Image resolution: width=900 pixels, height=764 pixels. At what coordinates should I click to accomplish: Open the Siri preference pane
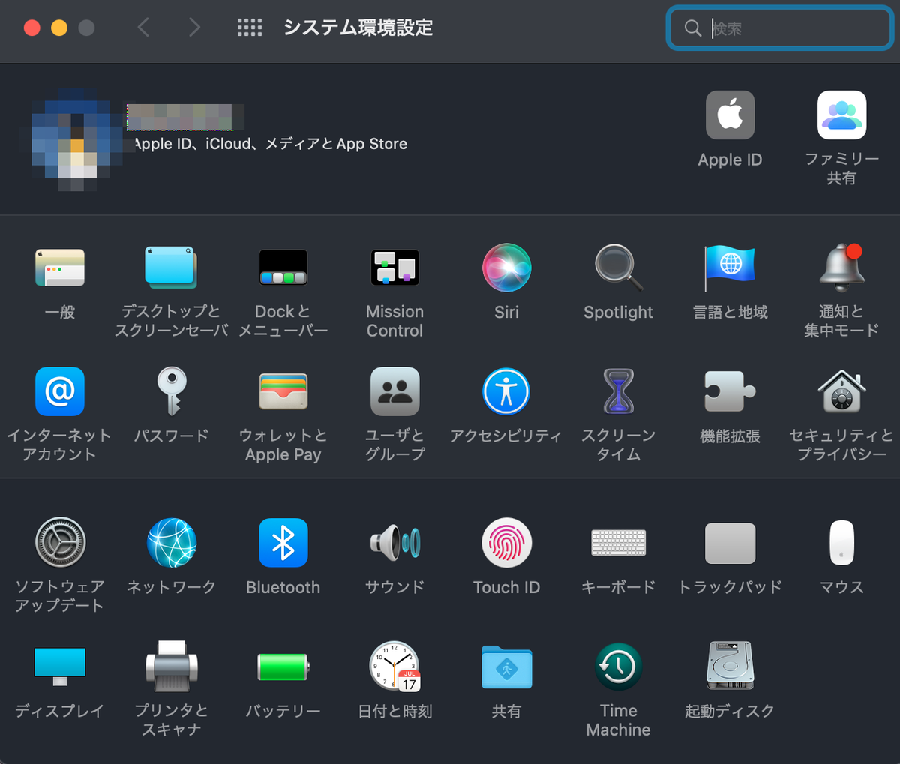[506, 268]
